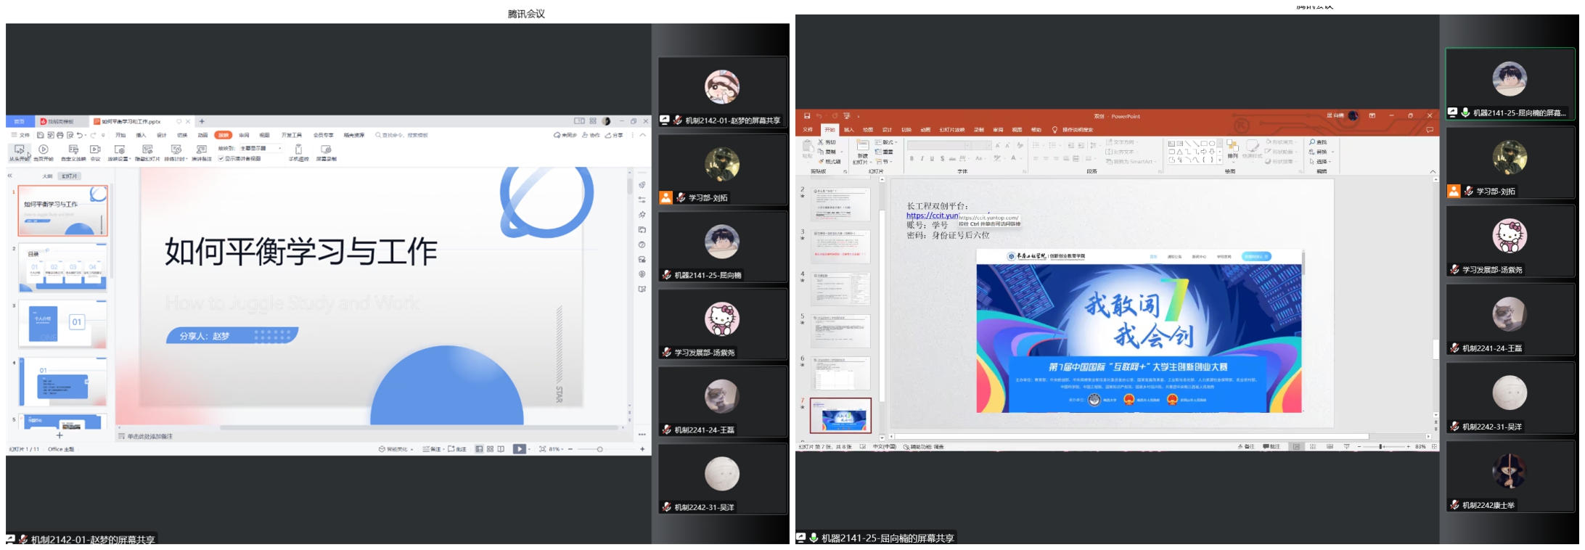Open the 文件 tab in PowerPoint
Screen dimensions: 1585x550
808,130
